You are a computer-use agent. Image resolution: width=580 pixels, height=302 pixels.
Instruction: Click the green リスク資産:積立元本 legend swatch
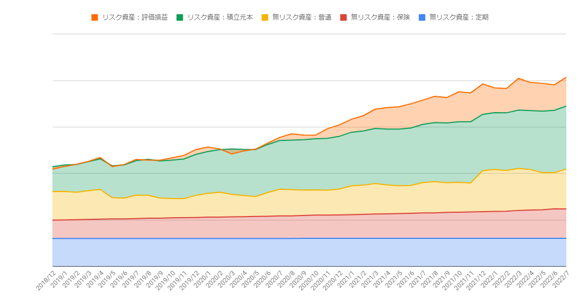pyautogui.click(x=180, y=17)
